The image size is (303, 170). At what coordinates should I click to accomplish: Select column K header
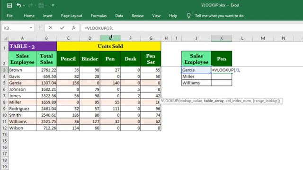222,38
